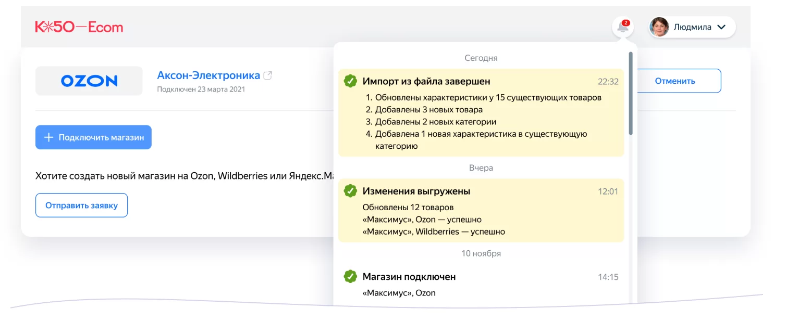Click the «Сегодня» section header
This screenshot has height=334, width=786.
coord(480,58)
